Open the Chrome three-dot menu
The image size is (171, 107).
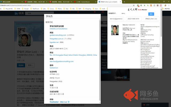tap(169, 5)
